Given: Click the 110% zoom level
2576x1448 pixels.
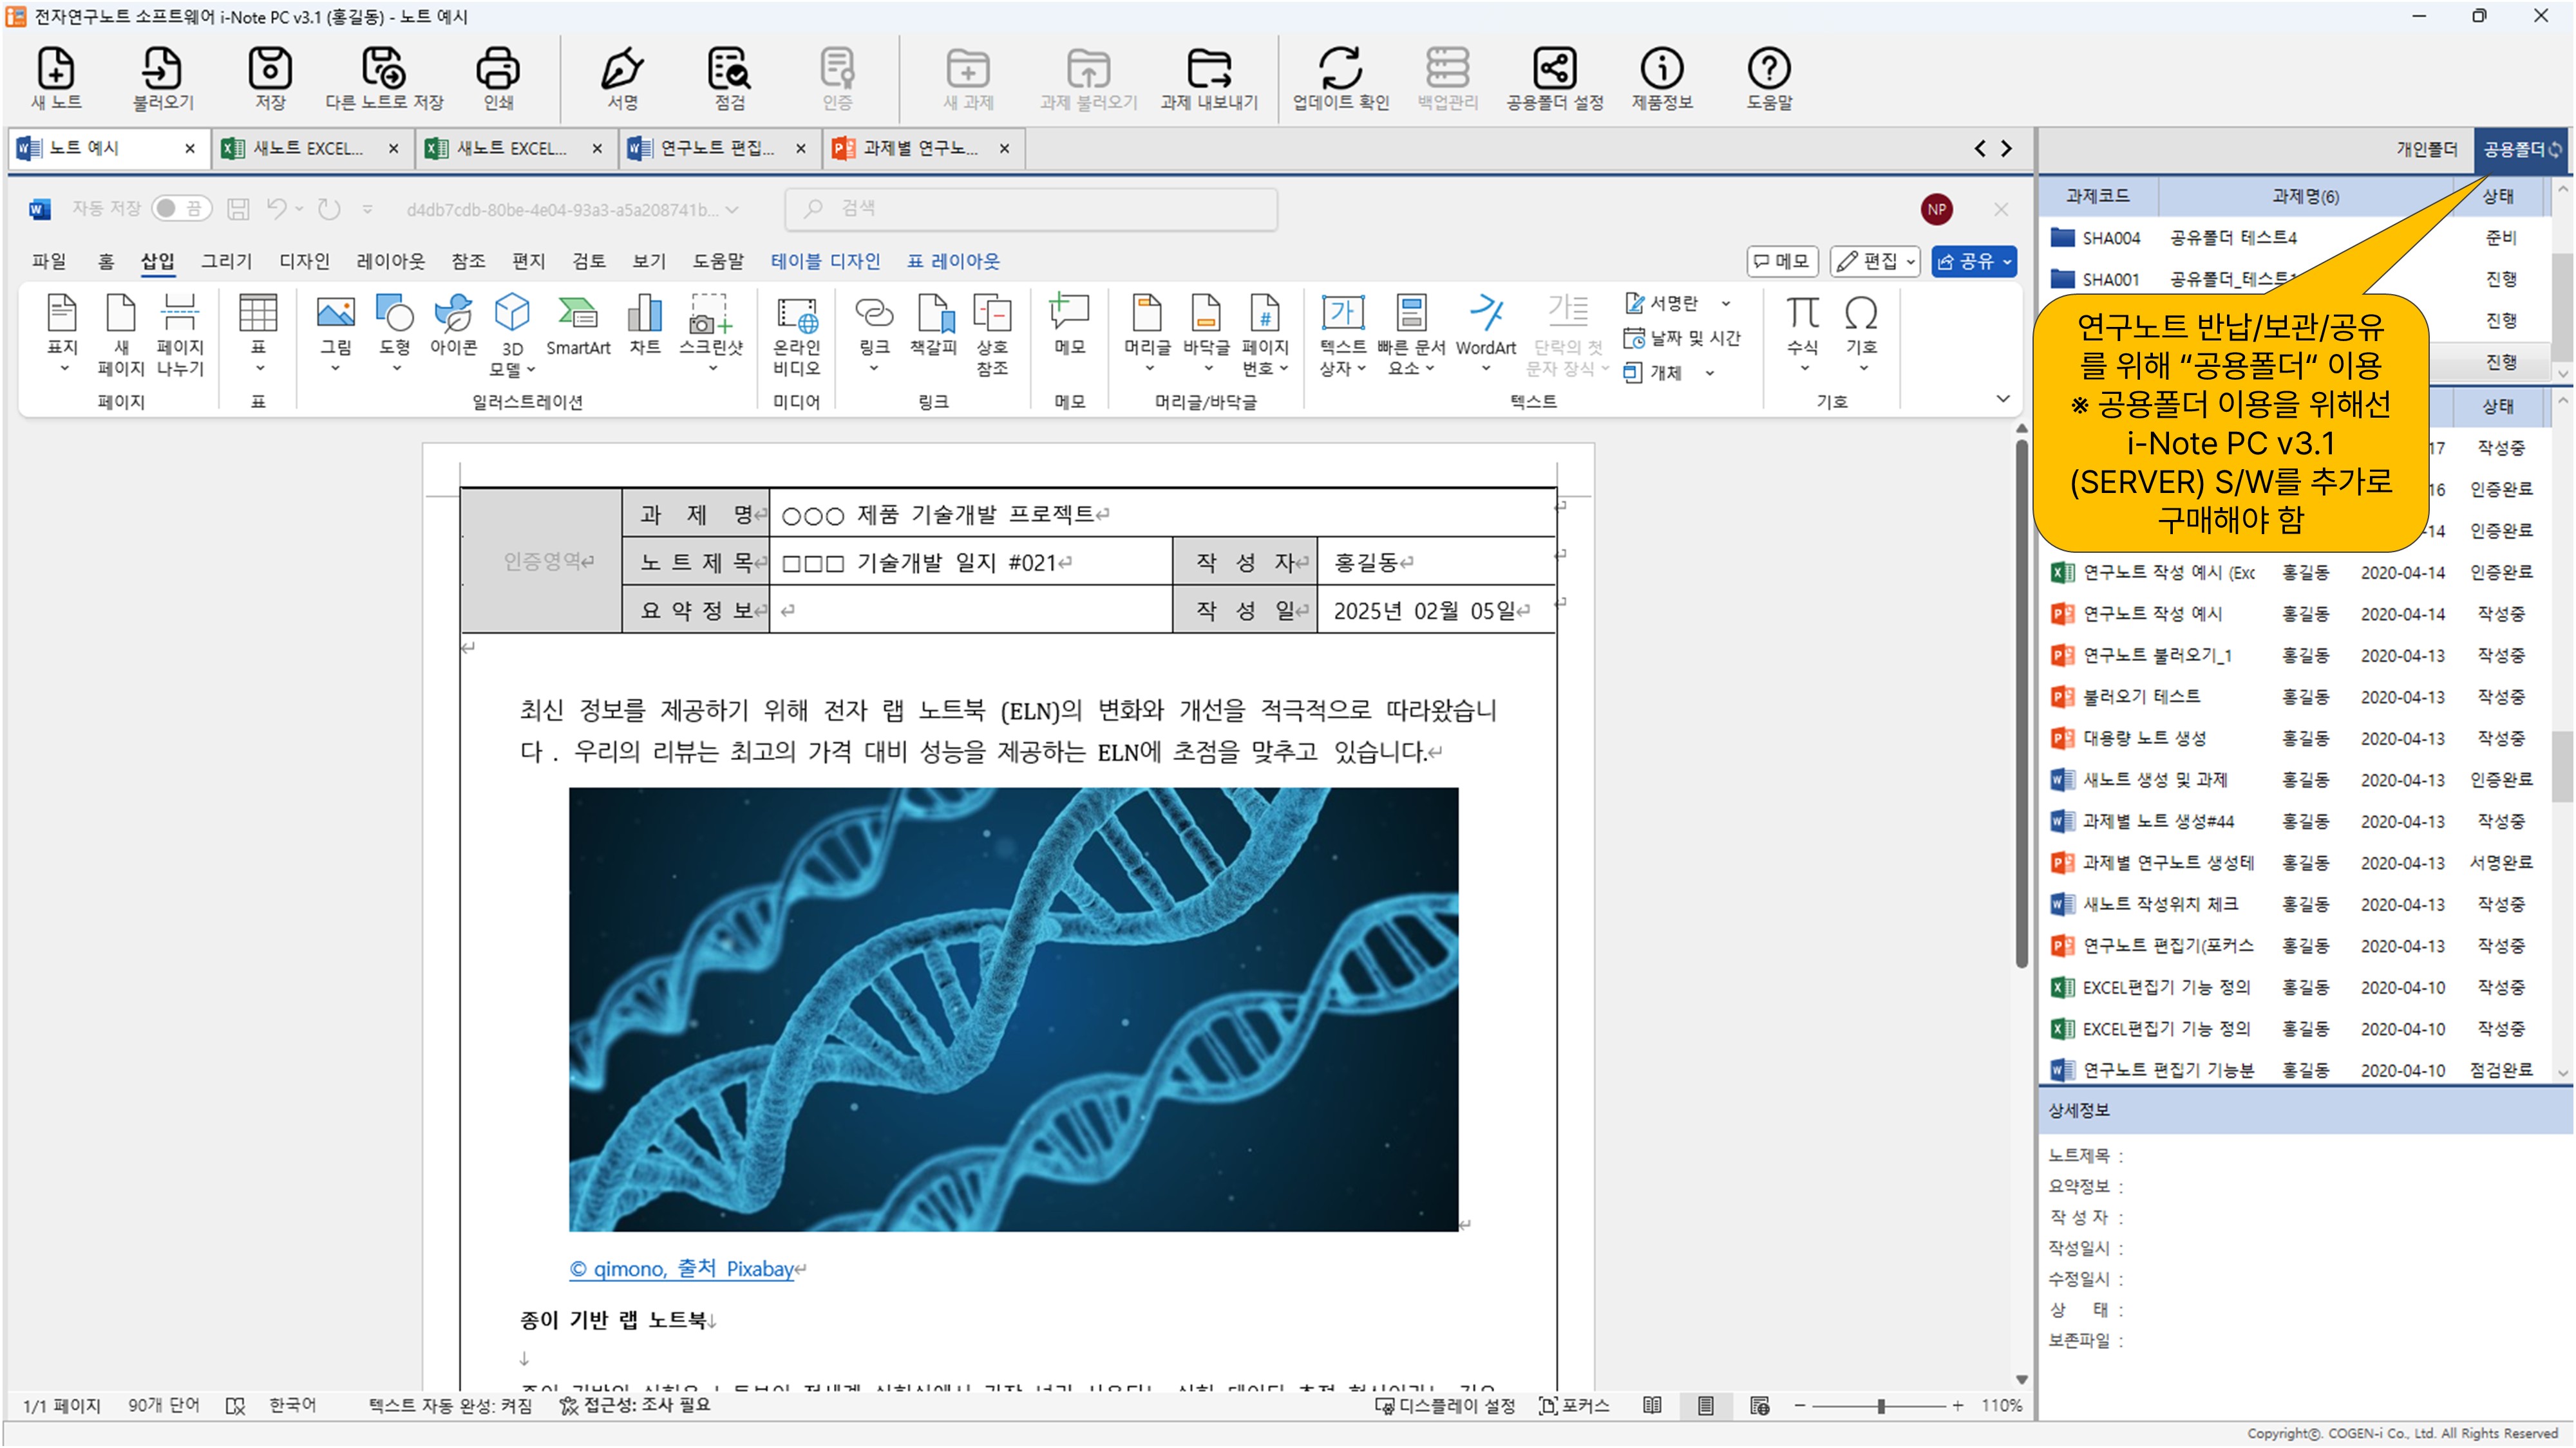Looking at the screenshot, I should (2001, 1406).
